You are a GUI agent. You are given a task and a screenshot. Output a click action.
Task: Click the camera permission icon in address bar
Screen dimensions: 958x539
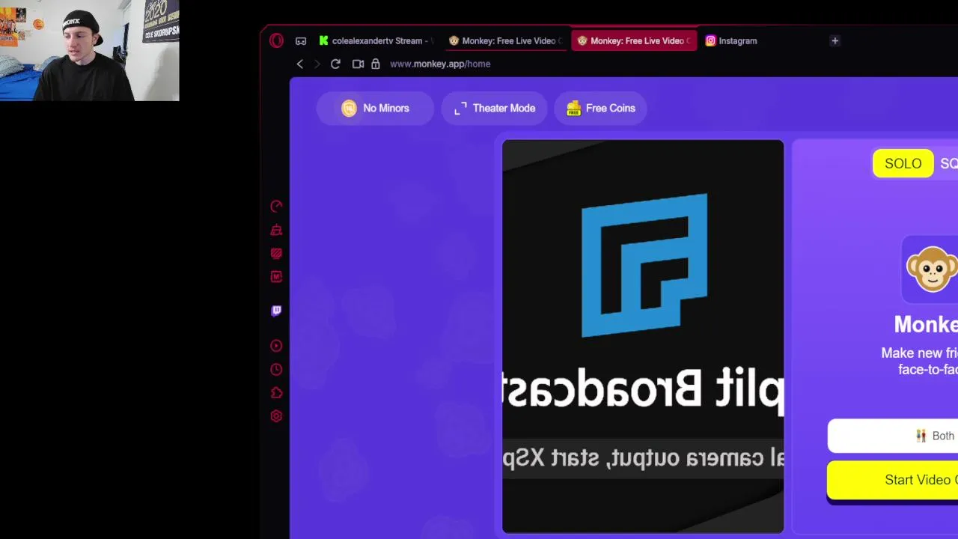pyautogui.click(x=358, y=64)
